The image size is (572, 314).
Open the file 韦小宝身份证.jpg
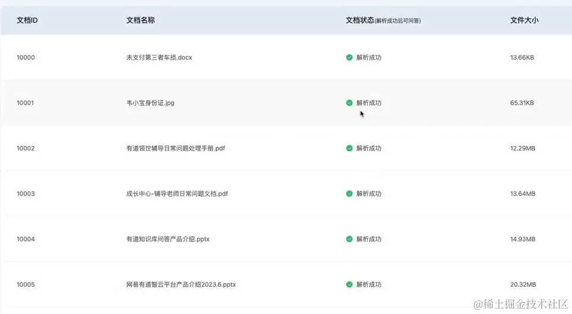150,103
